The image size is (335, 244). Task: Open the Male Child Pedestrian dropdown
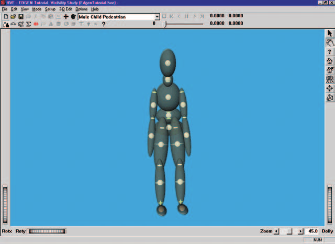click(157, 17)
